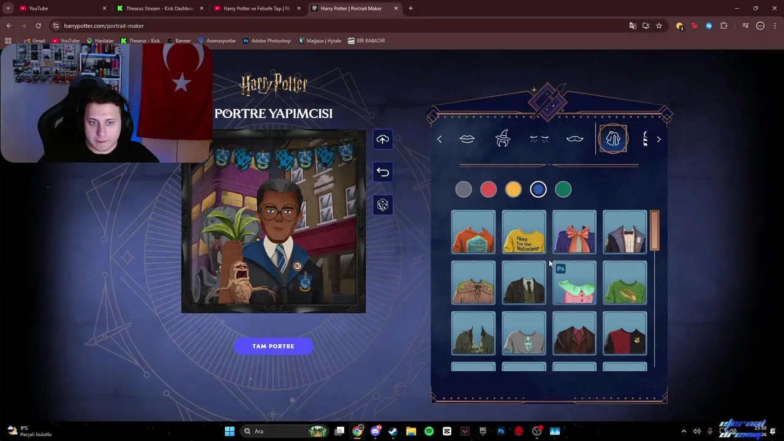
Task: Show next categories with right arrow
Action: click(x=659, y=140)
